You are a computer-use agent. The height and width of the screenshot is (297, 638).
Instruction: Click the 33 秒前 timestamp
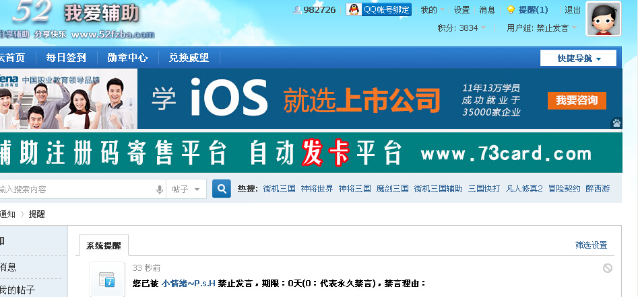coord(146,268)
